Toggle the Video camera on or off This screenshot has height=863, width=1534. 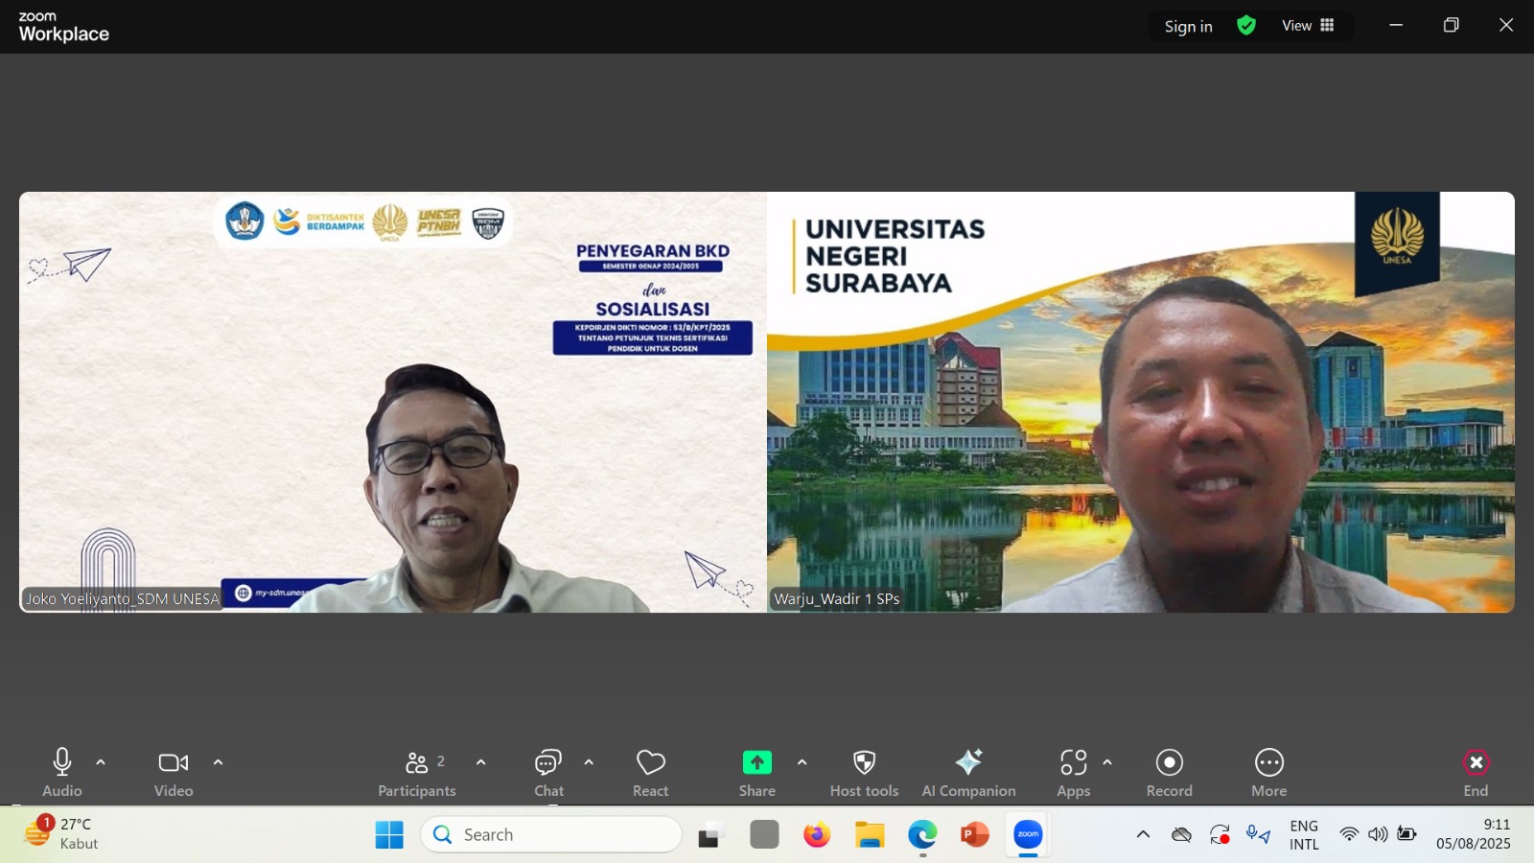tap(174, 763)
